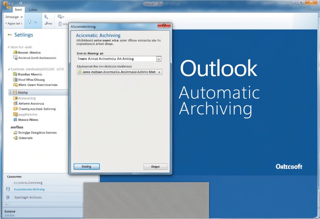Open the Server Name dropdown in the dialog
The image size is (320, 219).
click(x=159, y=58)
